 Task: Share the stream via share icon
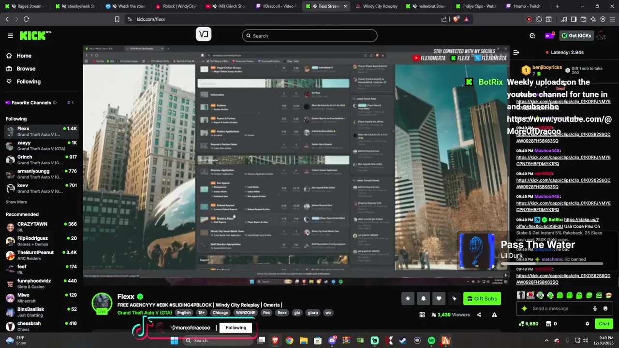(x=479, y=315)
